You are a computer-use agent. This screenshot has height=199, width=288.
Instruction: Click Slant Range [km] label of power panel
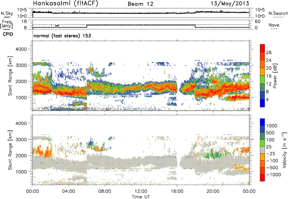click(10, 76)
